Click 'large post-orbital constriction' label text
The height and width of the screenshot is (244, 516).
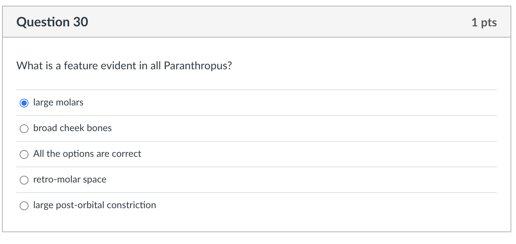[95, 205]
